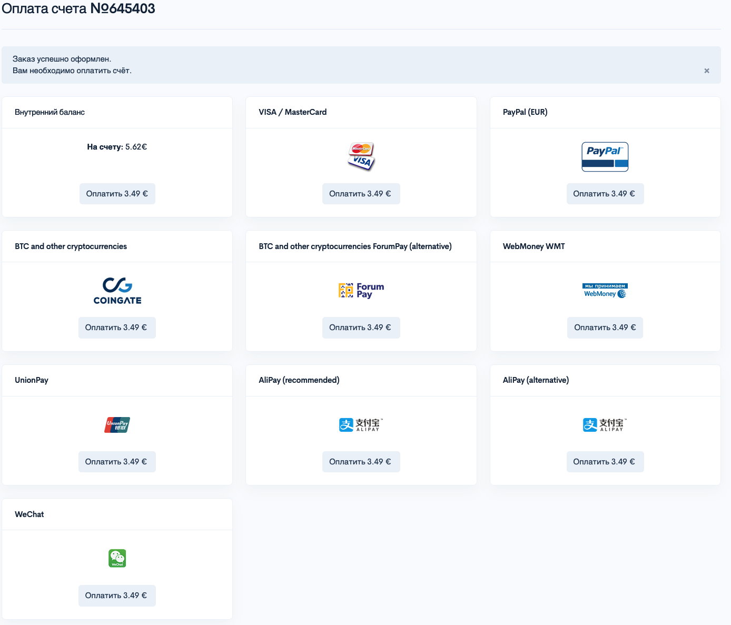
Task: Click the green WeChat logo
Action: 117,558
